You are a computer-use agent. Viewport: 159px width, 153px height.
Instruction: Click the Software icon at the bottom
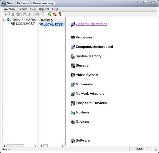(x=73, y=140)
